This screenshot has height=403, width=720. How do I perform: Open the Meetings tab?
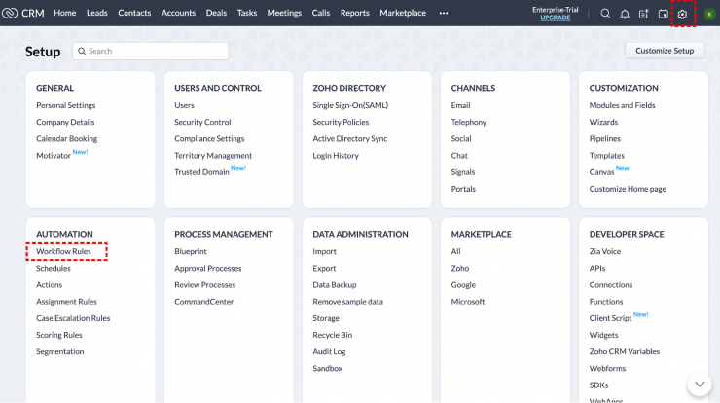(284, 13)
